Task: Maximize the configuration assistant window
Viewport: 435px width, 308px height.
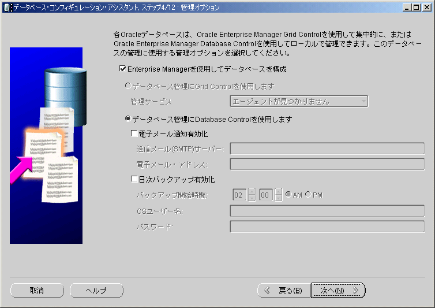Action: coord(417,8)
